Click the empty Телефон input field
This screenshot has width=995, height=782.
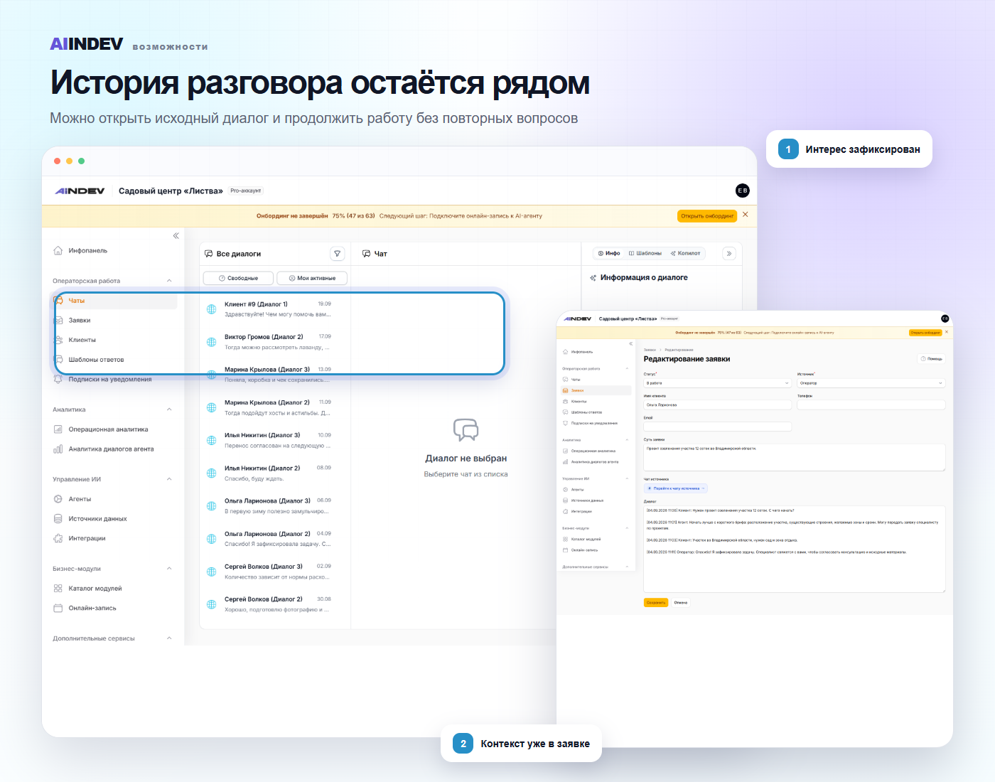pyautogui.click(x=871, y=405)
